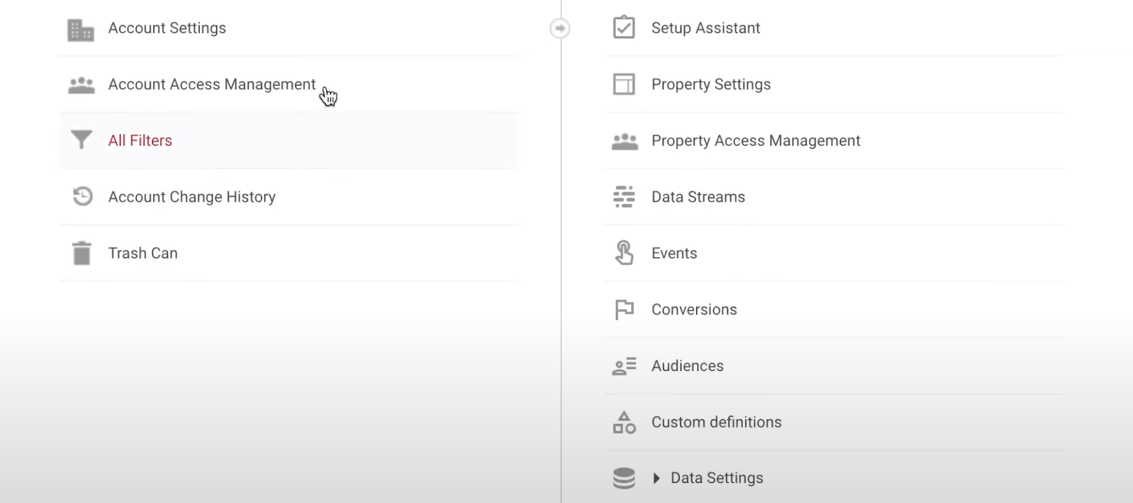Viewport: 1133px width, 503px height.
Task: Click the Trash Can bin icon
Action: tap(82, 253)
